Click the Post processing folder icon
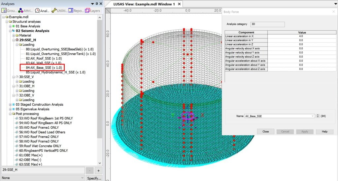This screenshot has width=338, height=181. (13, 114)
